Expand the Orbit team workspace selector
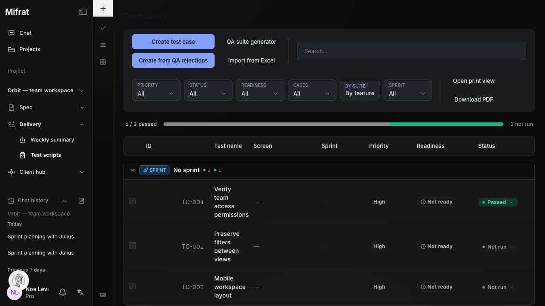Screen dimensions: 545x306 pyautogui.click(x=46, y=91)
